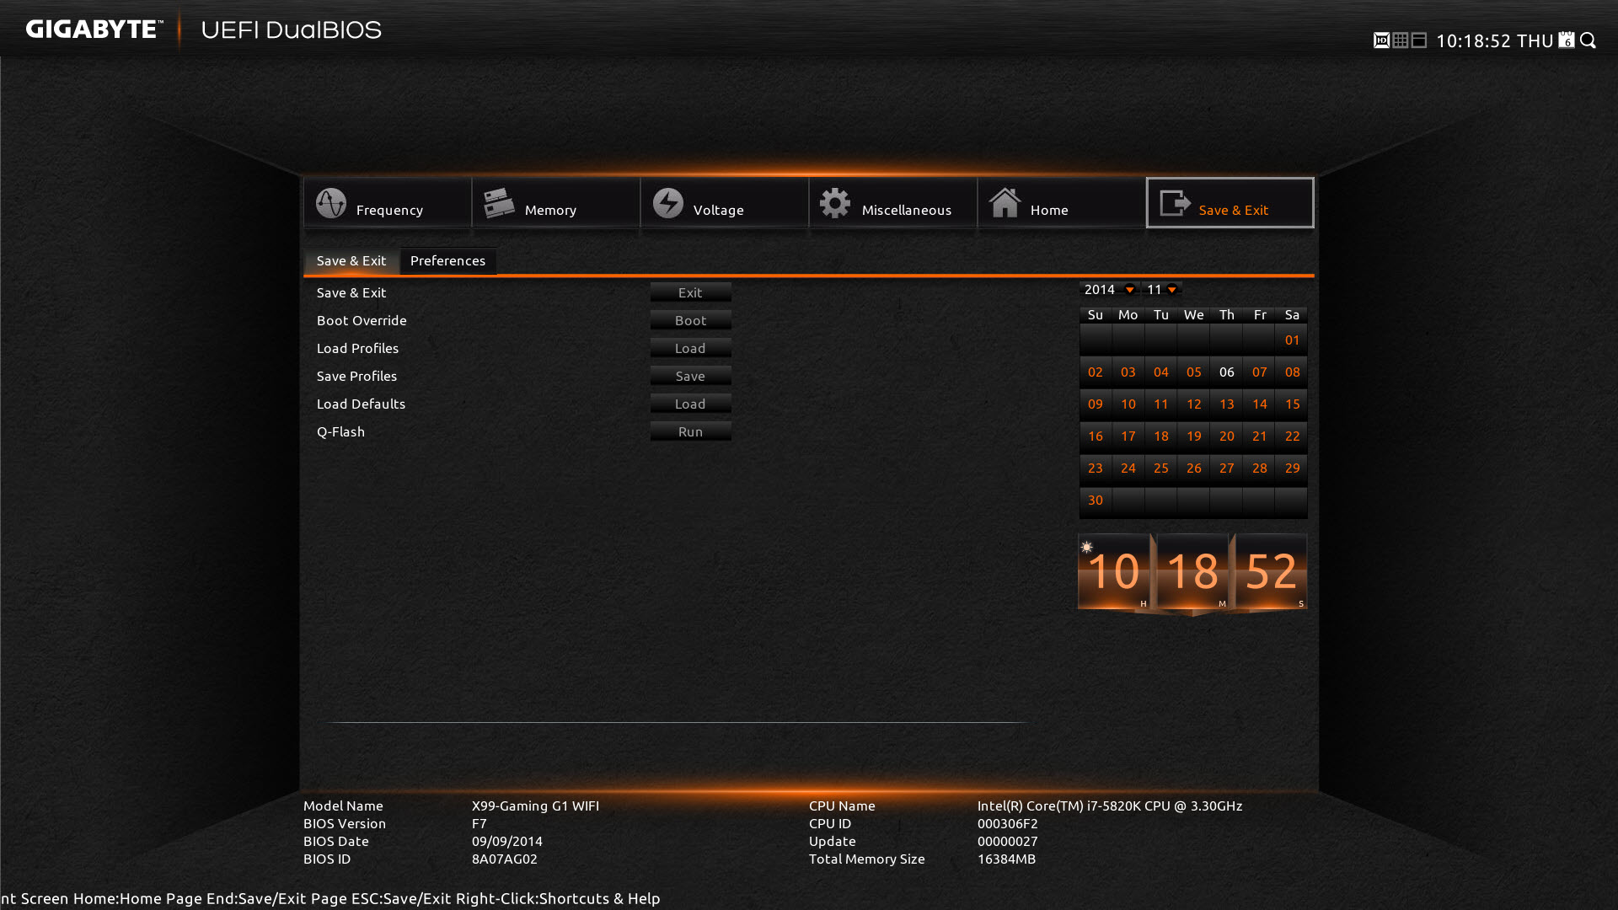Pick day 30 in the calendar
The width and height of the screenshot is (1618, 910).
(1095, 500)
